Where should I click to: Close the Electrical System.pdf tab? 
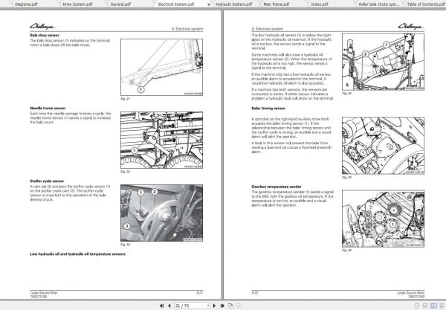click(209, 4)
